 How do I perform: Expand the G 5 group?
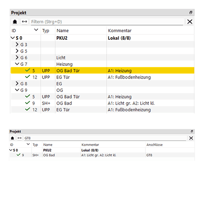[x=17, y=51]
